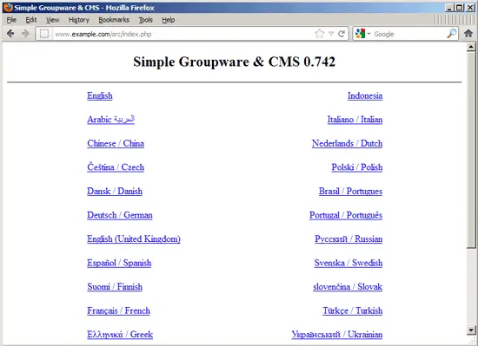The height and width of the screenshot is (346, 478).
Task: Open the Bookmarks menu
Action: coord(114,20)
